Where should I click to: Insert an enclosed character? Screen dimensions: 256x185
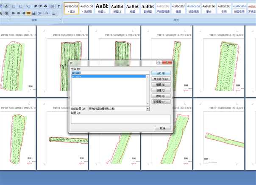tap(6, 13)
